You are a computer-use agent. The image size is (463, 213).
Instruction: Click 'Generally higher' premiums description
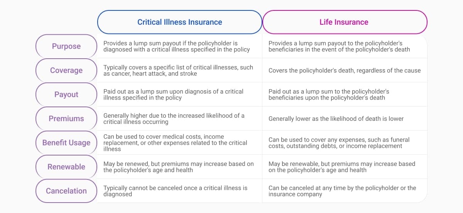pyautogui.click(x=174, y=118)
